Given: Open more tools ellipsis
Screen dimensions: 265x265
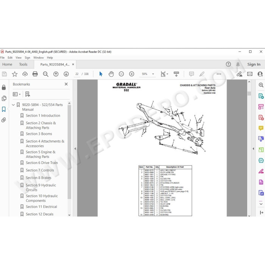Looking at the screenshot, I should 219,74.
